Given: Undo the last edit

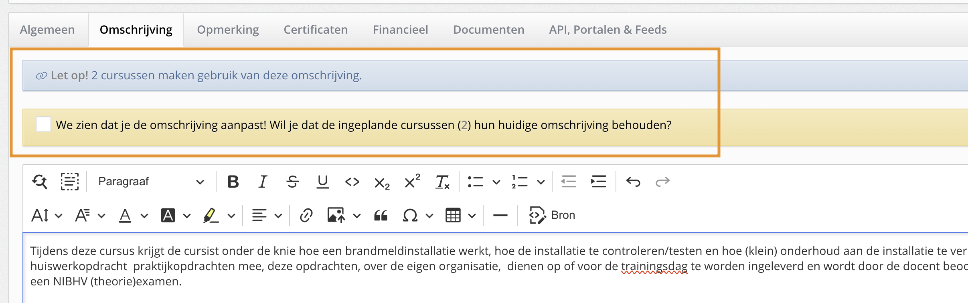Looking at the screenshot, I should (x=633, y=182).
